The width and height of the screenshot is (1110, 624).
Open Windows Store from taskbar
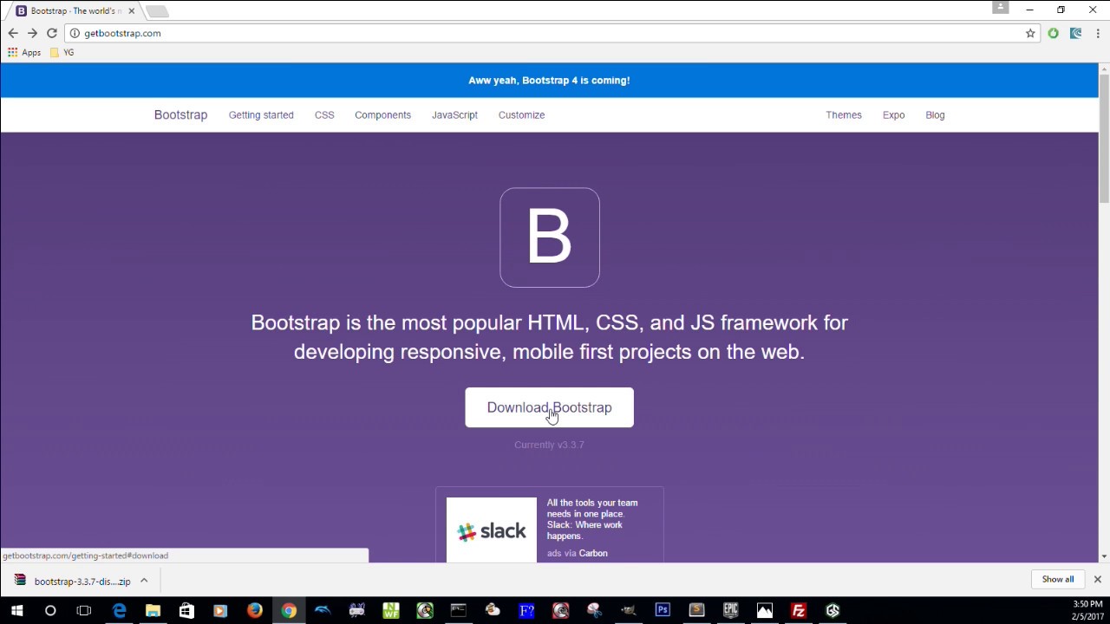pos(186,610)
